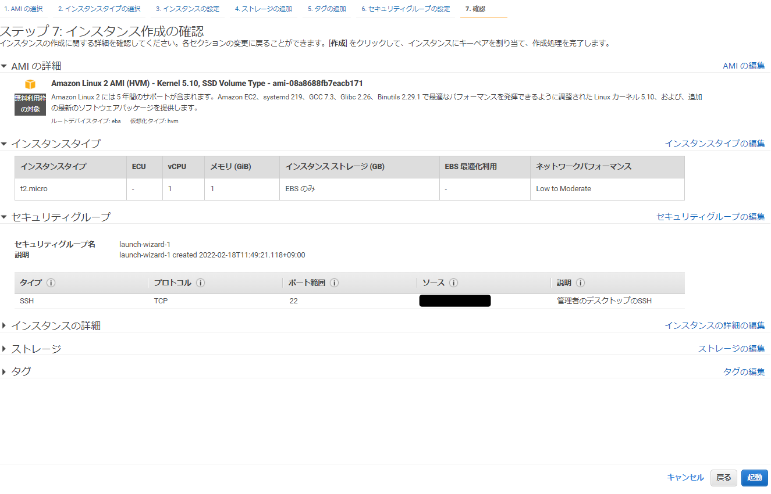Click info icon next to プロトコル column
The height and width of the screenshot is (494, 771).
click(x=201, y=283)
